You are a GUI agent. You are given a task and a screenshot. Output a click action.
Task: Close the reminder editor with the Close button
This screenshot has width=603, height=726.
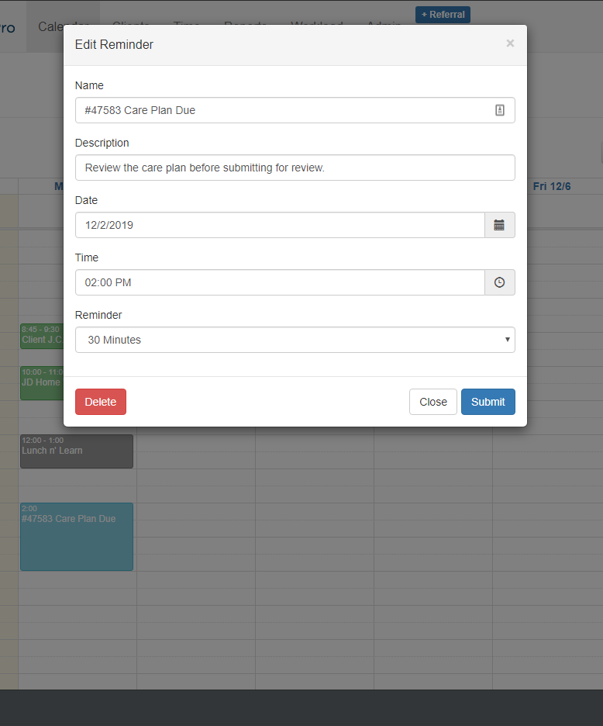(432, 402)
